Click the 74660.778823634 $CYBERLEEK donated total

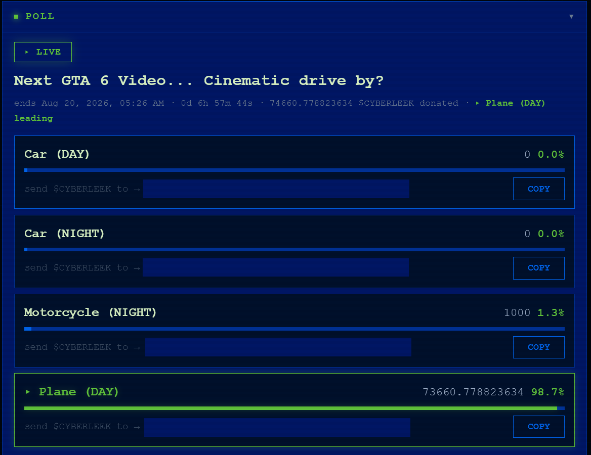(364, 103)
